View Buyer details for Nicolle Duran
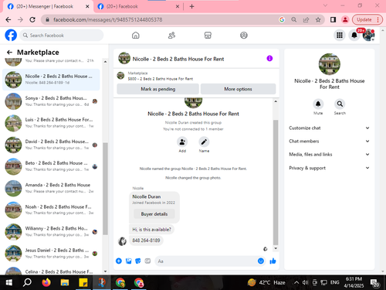The width and height of the screenshot is (386, 290). tap(154, 214)
